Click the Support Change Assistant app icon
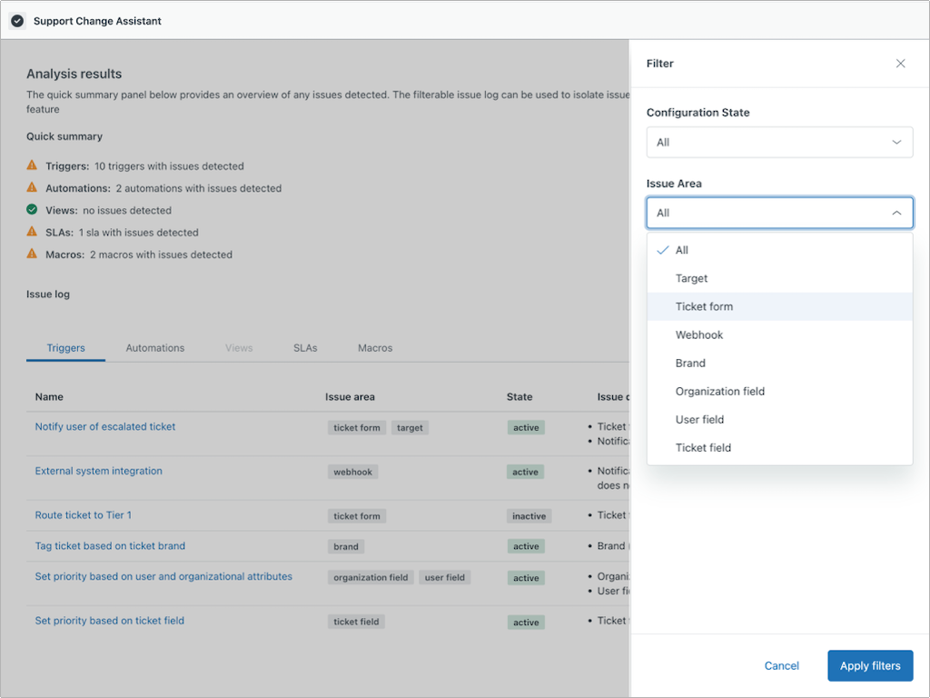 click(17, 21)
